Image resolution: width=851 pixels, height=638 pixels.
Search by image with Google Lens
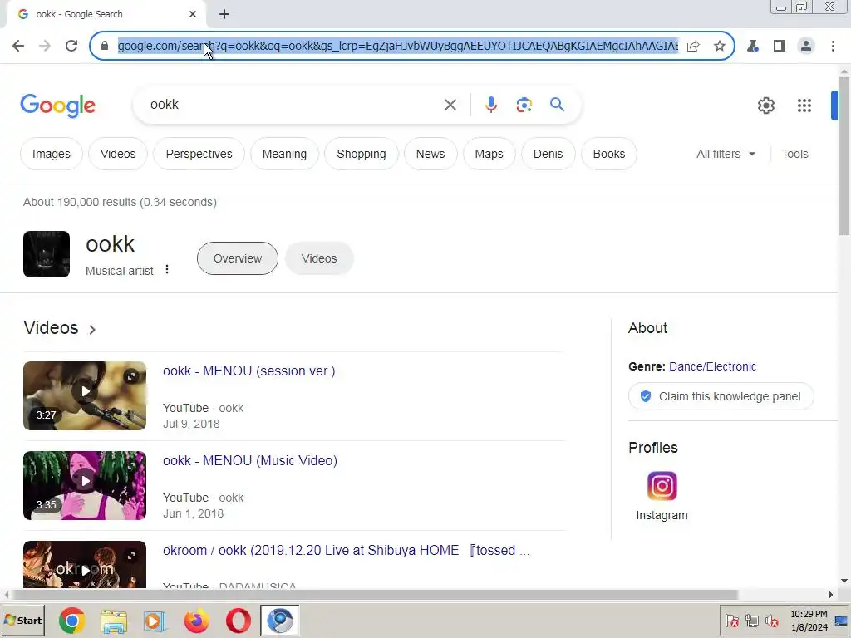(x=524, y=105)
